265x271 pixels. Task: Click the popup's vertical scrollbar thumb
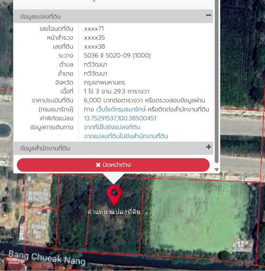[216, 83]
